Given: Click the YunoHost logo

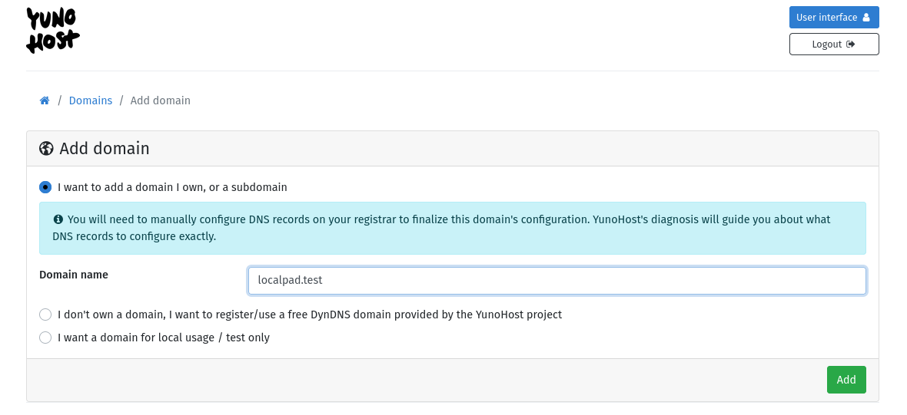Looking at the screenshot, I should tap(53, 31).
